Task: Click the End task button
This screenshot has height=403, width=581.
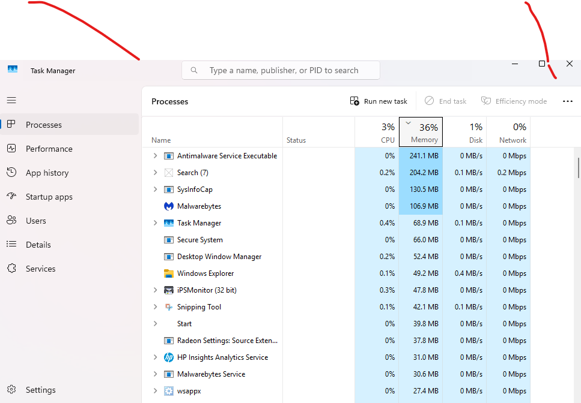Action: pyautogui.click(x=446, y=101)
